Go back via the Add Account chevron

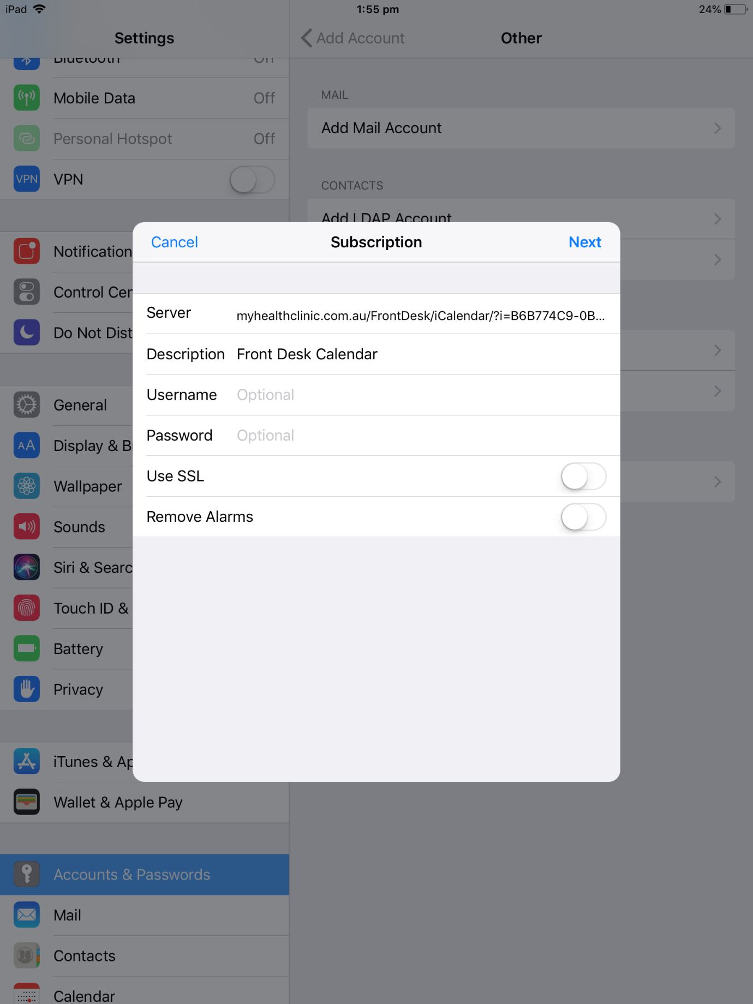[307, 38]
